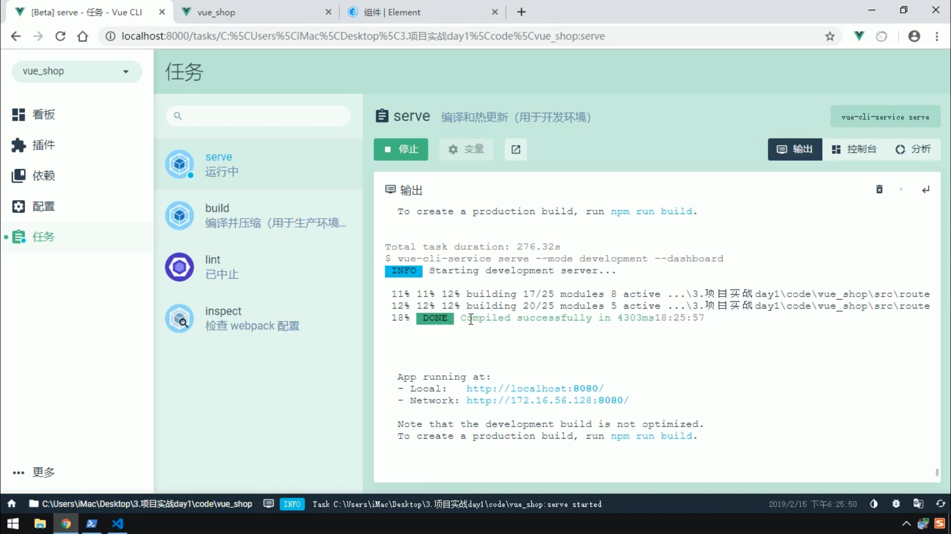Open the http://localhost:8080/ local link
The height and width of the screenshot is (534, 951).
click(x=534, y=389)
